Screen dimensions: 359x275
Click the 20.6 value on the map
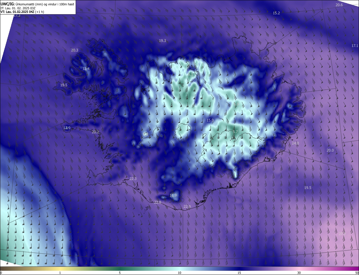pos(339,5)
